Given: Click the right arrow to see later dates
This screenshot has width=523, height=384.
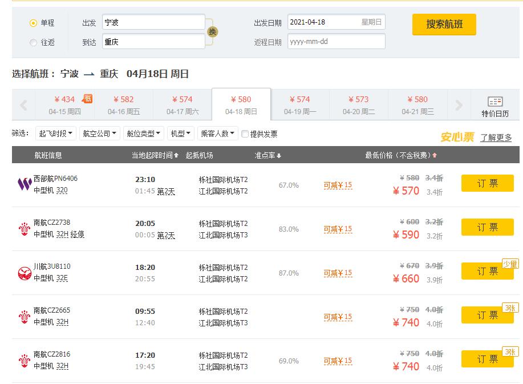Looking at the screenshot, I should click(x=457, y=104).
